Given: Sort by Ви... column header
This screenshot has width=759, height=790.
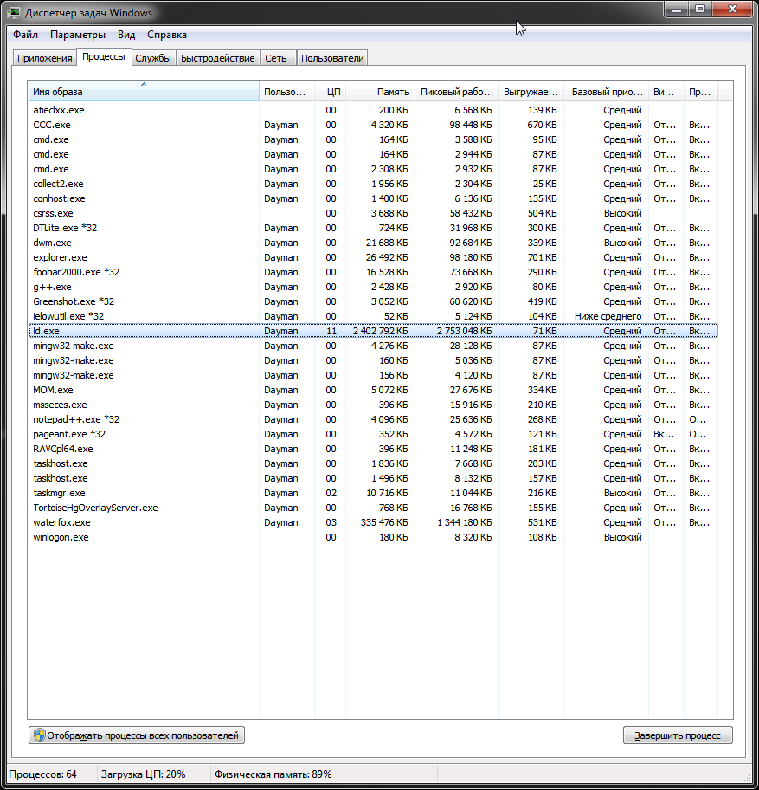Looking at the screenshot, I should (666, 92).
